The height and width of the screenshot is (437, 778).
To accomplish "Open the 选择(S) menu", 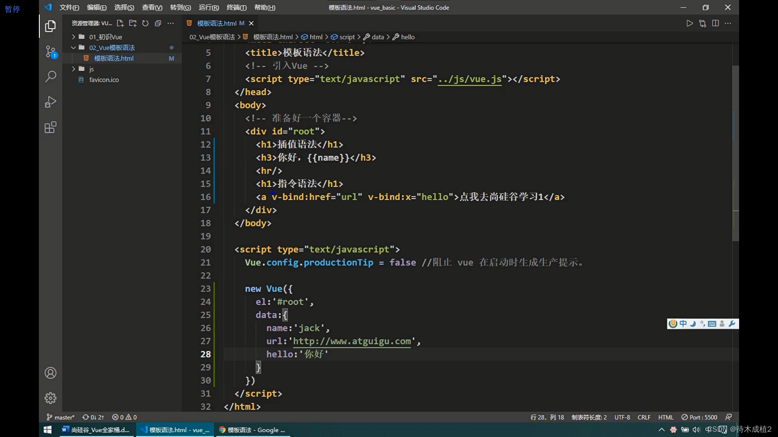I will pyautogui.click(x=124, y=7).
